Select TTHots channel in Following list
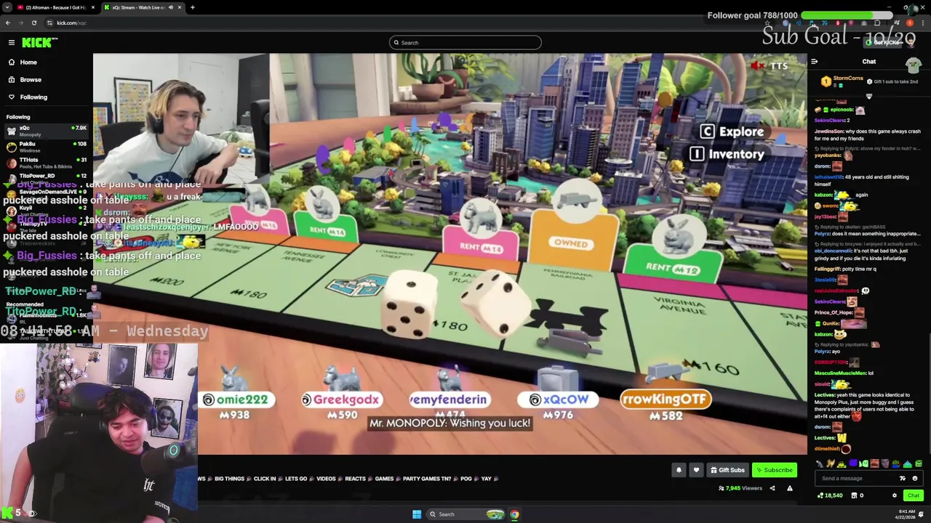Screen dimensions: 931x523 [x=47, y=163]
